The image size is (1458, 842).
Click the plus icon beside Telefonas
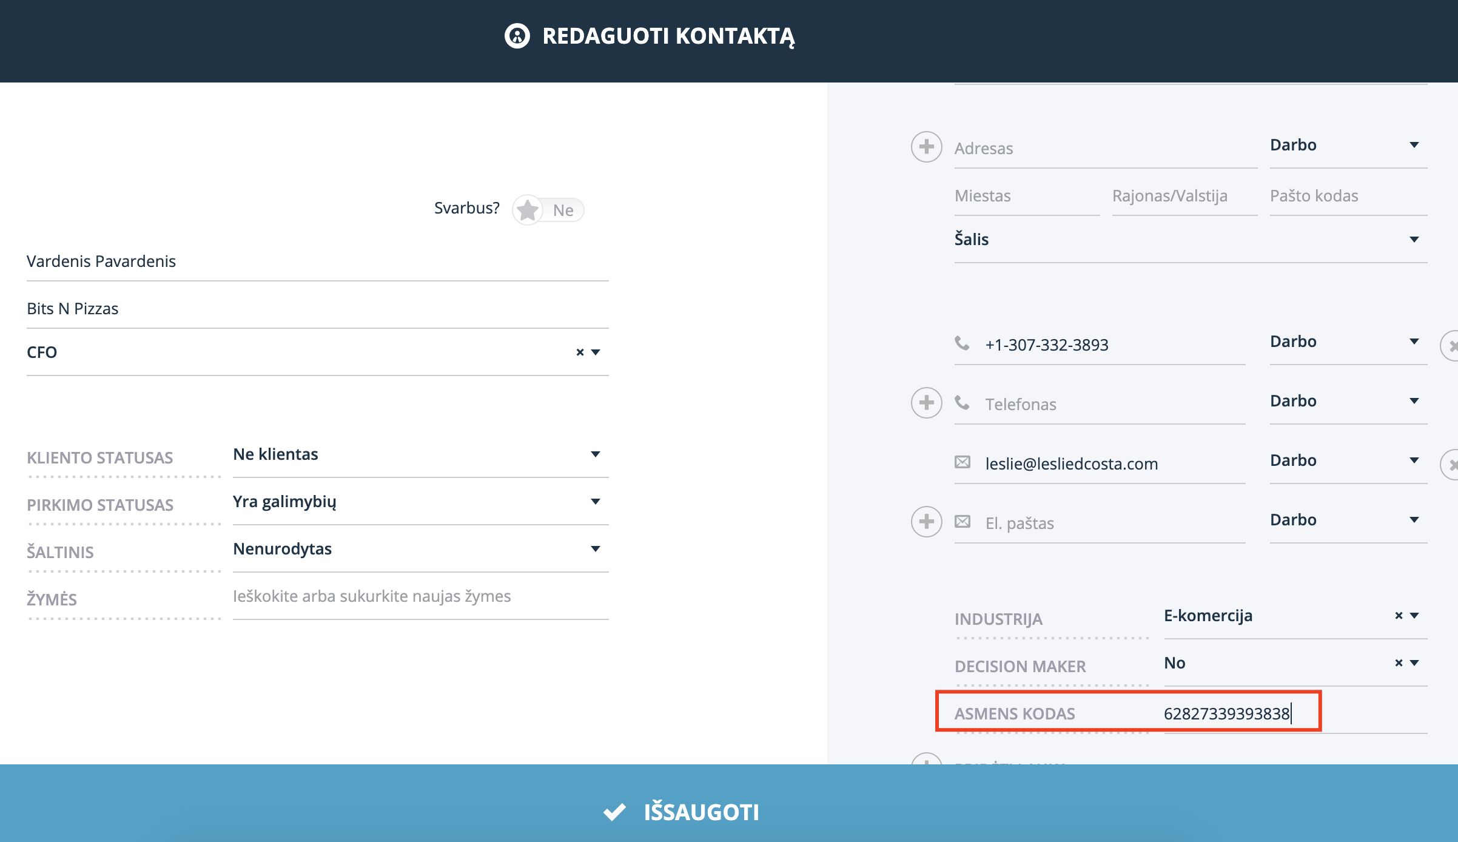coord(926,402)
